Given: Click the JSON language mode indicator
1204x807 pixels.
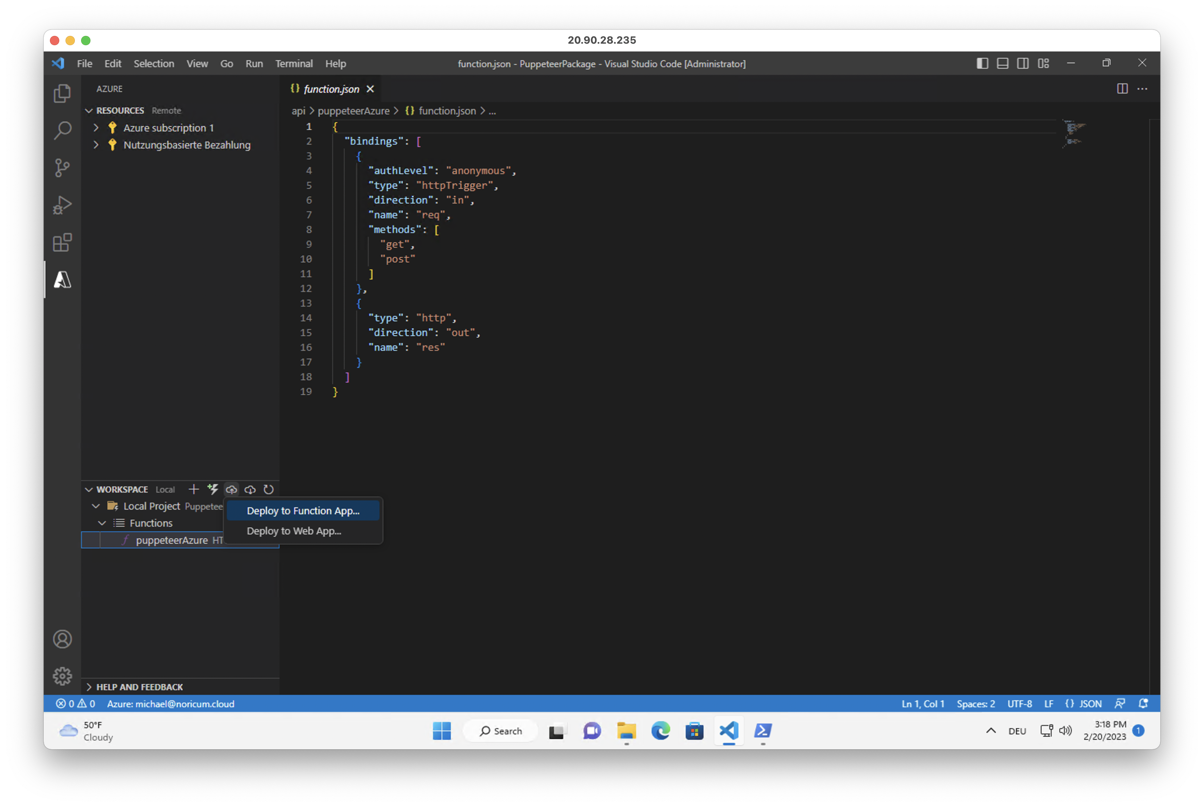Looking at the screenshot, I should (1084, 704).
